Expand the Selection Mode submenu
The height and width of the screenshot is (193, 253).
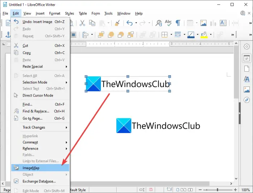40,82
